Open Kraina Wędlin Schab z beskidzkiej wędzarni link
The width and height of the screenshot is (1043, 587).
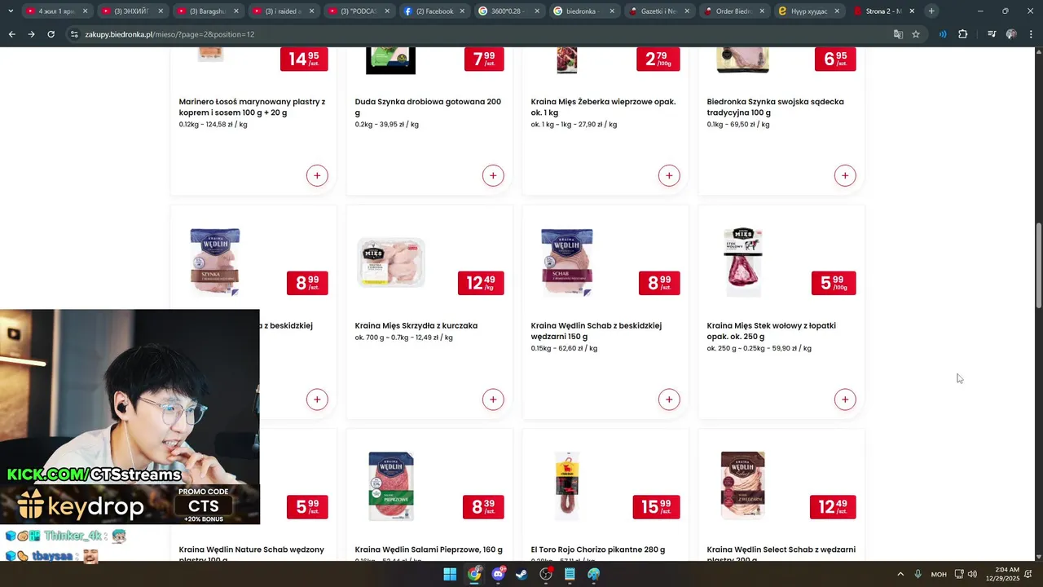coord(596,331)
